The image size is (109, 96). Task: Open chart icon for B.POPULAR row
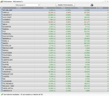tap(2, 46)
